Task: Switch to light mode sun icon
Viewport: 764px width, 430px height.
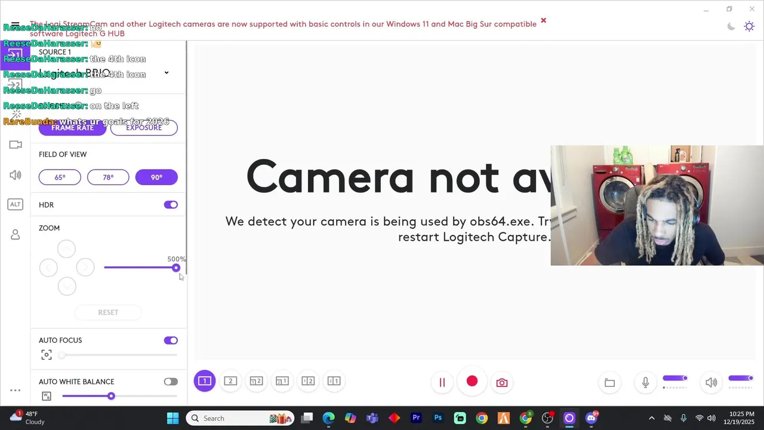Action: pyautogui.click(x=749, y=26)
